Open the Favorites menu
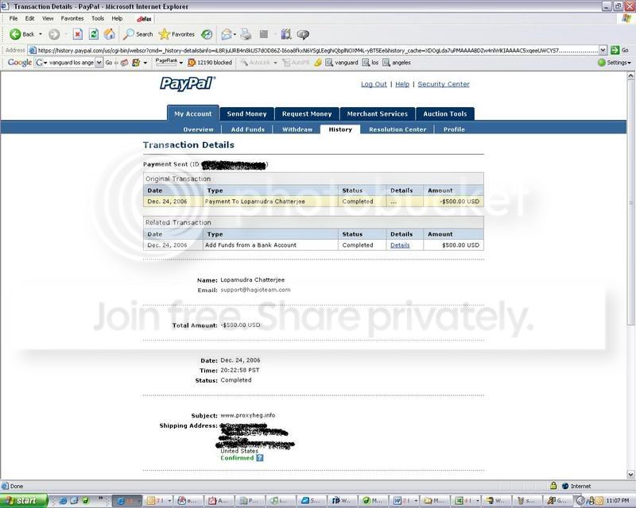 pos(72,18)
